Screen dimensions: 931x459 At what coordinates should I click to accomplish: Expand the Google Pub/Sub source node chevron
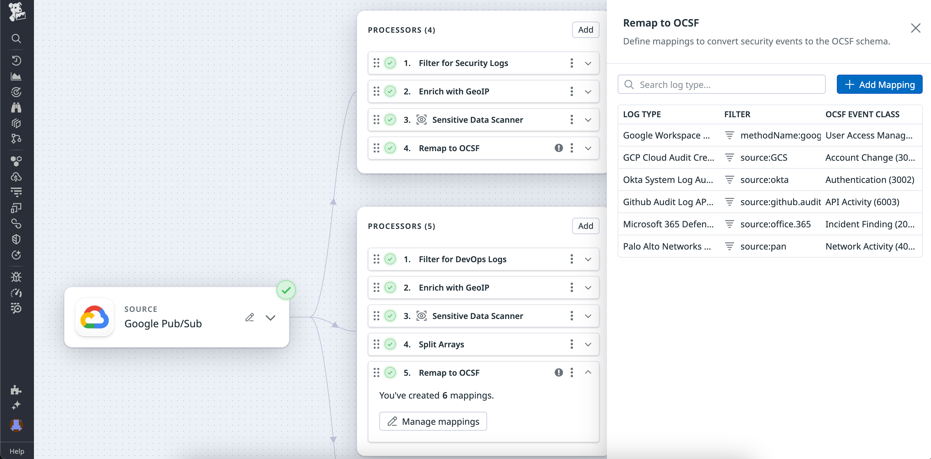click(x=270, y=317)
